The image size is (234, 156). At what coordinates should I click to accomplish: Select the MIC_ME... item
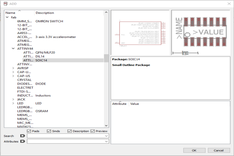(25, 123)
